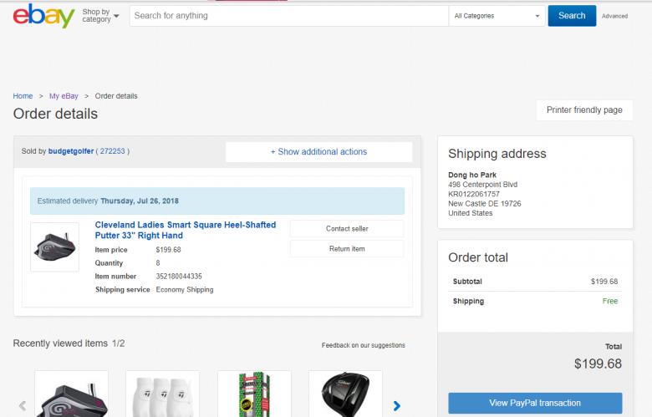The image size is (652, 417).
Task: Expand the All Categories dropdown
Action: (x=496, y=16)
